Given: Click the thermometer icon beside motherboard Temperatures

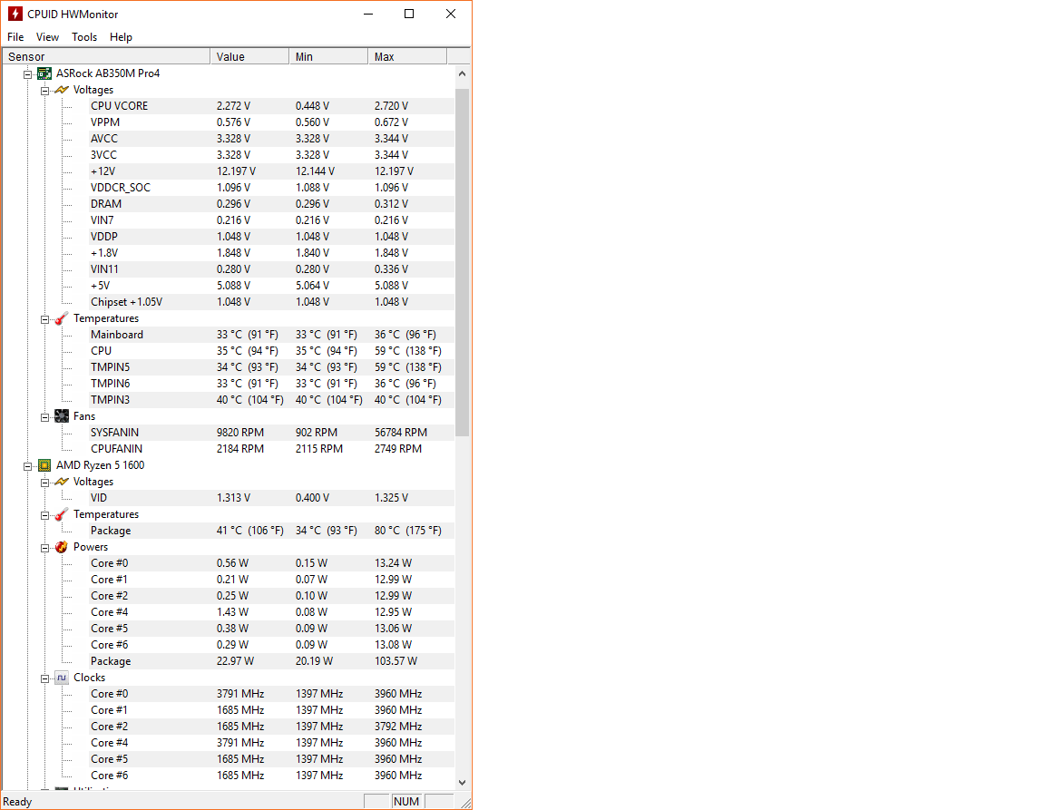Looking at the screenshot, I should click(62, 318).
